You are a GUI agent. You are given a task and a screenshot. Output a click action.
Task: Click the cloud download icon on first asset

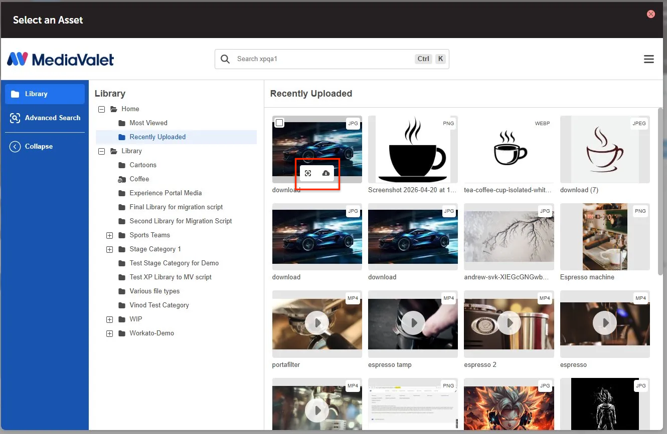tap(326, 173)
